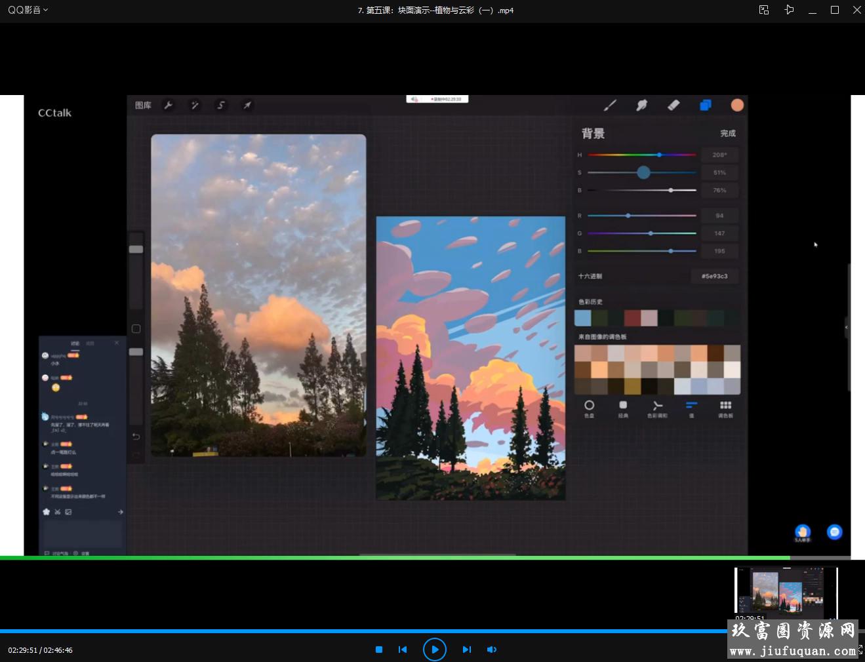Choose the eraser tool icon

pos(673,106)
